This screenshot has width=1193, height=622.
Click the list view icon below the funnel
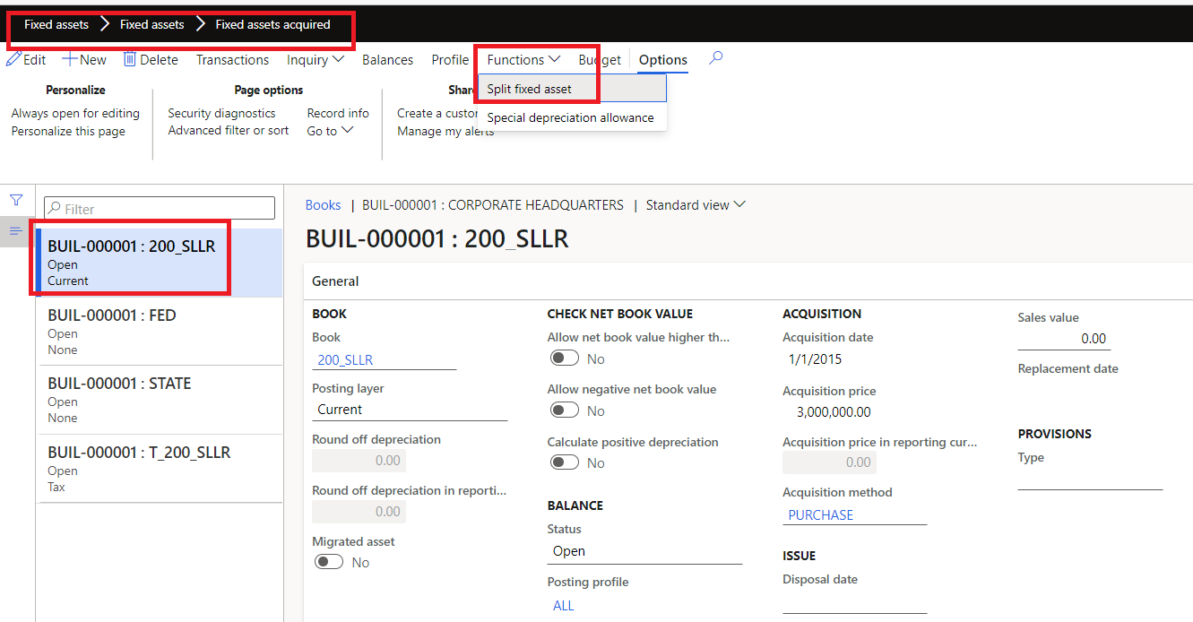[x=15, y=231]
